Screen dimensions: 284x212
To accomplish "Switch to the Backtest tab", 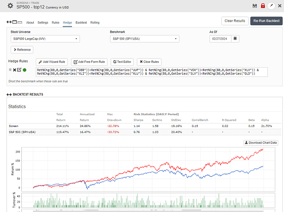I will coord(81,23).
